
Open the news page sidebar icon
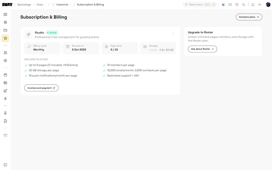point(5,83)
